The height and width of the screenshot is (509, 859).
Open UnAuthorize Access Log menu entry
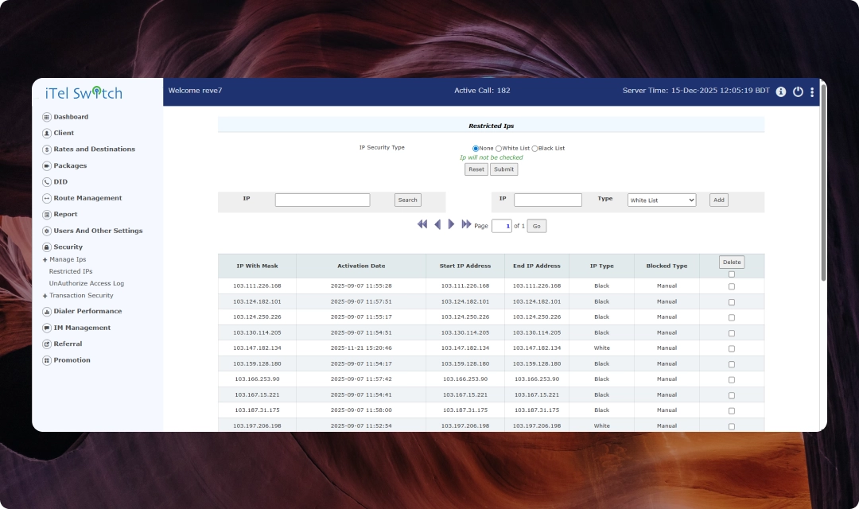pyautogui.click(x=86, y=283)
